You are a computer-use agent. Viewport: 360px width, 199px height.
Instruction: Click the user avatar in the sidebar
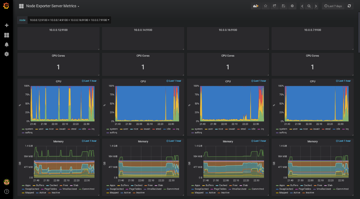point(6,182)
